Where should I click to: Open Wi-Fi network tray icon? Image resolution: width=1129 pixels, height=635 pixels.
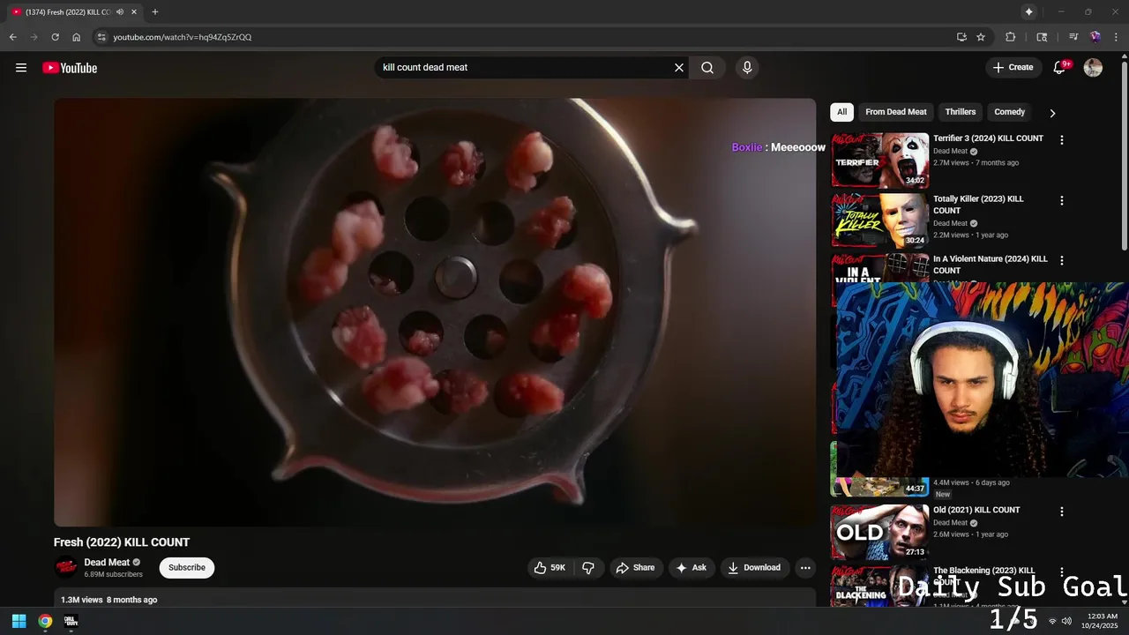pyautogui.click(x=1052, y=621)
